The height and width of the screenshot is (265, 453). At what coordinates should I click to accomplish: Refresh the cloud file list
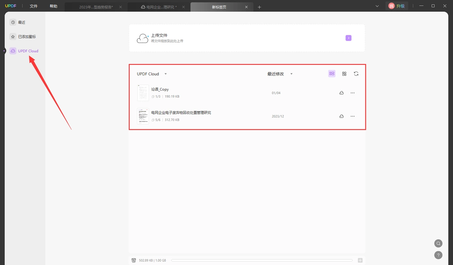356,74
